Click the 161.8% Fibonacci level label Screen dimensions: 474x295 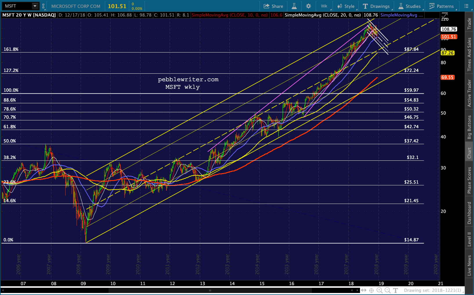(11, 49)
